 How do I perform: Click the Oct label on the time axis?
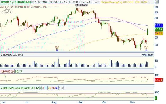(x=104, y=102)
